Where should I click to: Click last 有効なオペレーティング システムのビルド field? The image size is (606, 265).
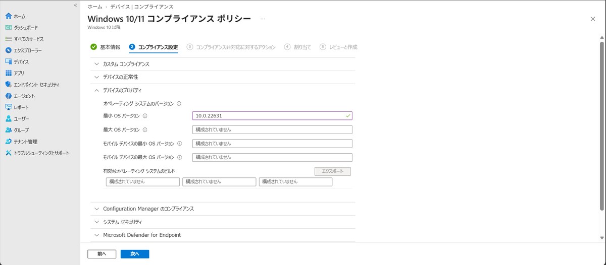295,182
